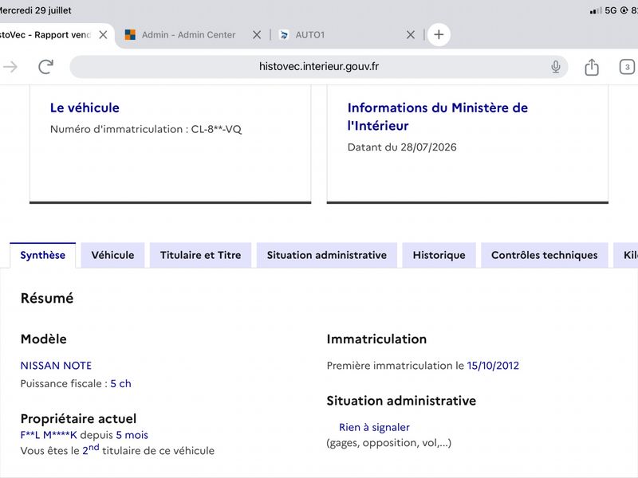Screen dimensions: 638x478
Task: Click the Rien à signaler status
Action: pos(374,427)
